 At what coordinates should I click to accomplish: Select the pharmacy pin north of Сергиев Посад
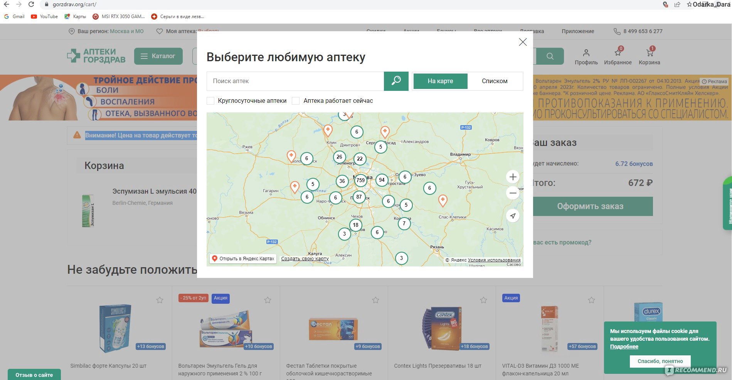(x=385, y=132)
